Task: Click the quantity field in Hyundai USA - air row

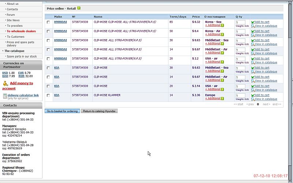Action: point(240,59)
